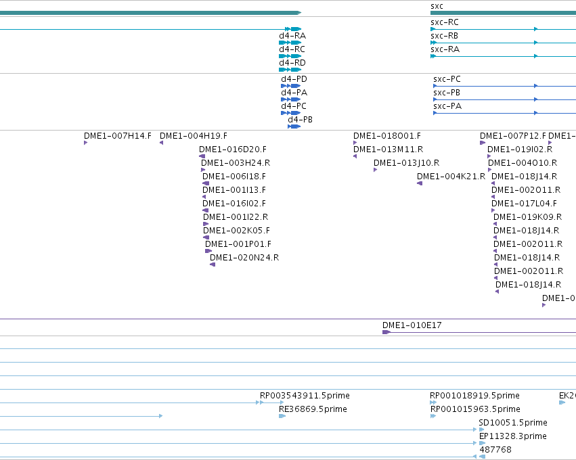Open the d4-RA transcript feature
This screenshot has width=576, height=460.
(x=290, y=43)
